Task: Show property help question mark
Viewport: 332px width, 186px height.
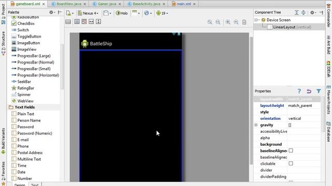Action: point(299,91)
